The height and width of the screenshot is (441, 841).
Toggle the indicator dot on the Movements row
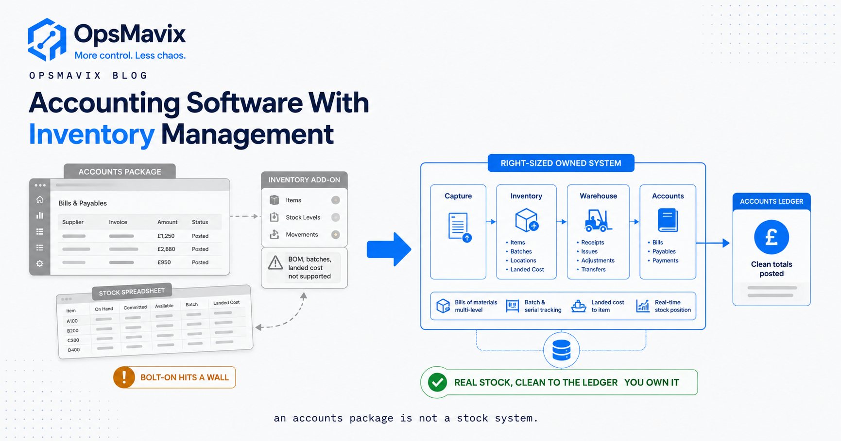coord(336,234)
